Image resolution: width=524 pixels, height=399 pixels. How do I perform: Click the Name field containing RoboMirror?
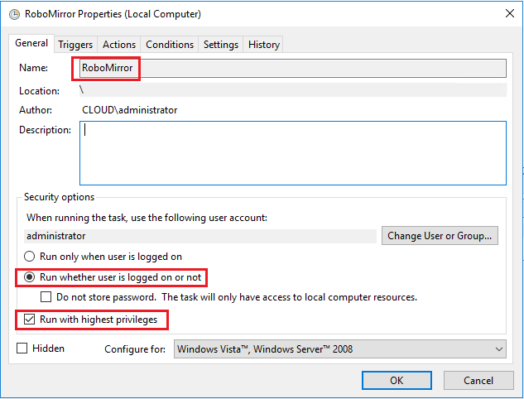pos(291,68)
